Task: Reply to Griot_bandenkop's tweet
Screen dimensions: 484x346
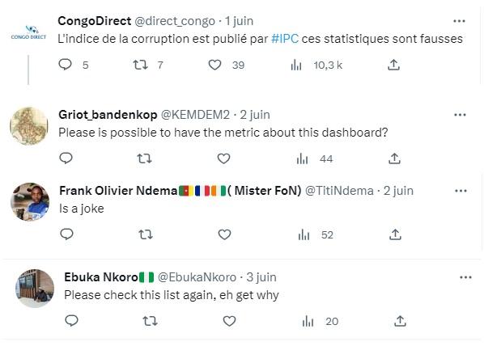Action: tap(66, 158)
